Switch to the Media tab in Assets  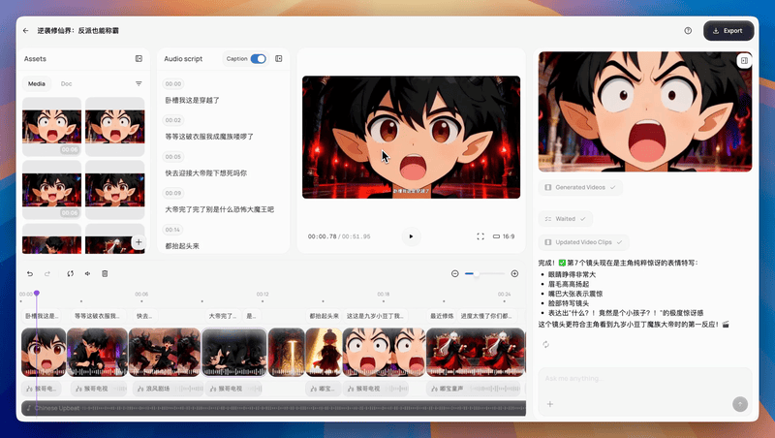(37, 83)
